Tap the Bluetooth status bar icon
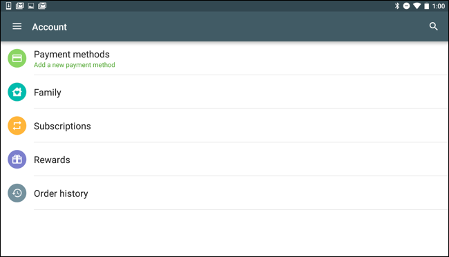This screenshot has height=257, width=449. point(397,6)
